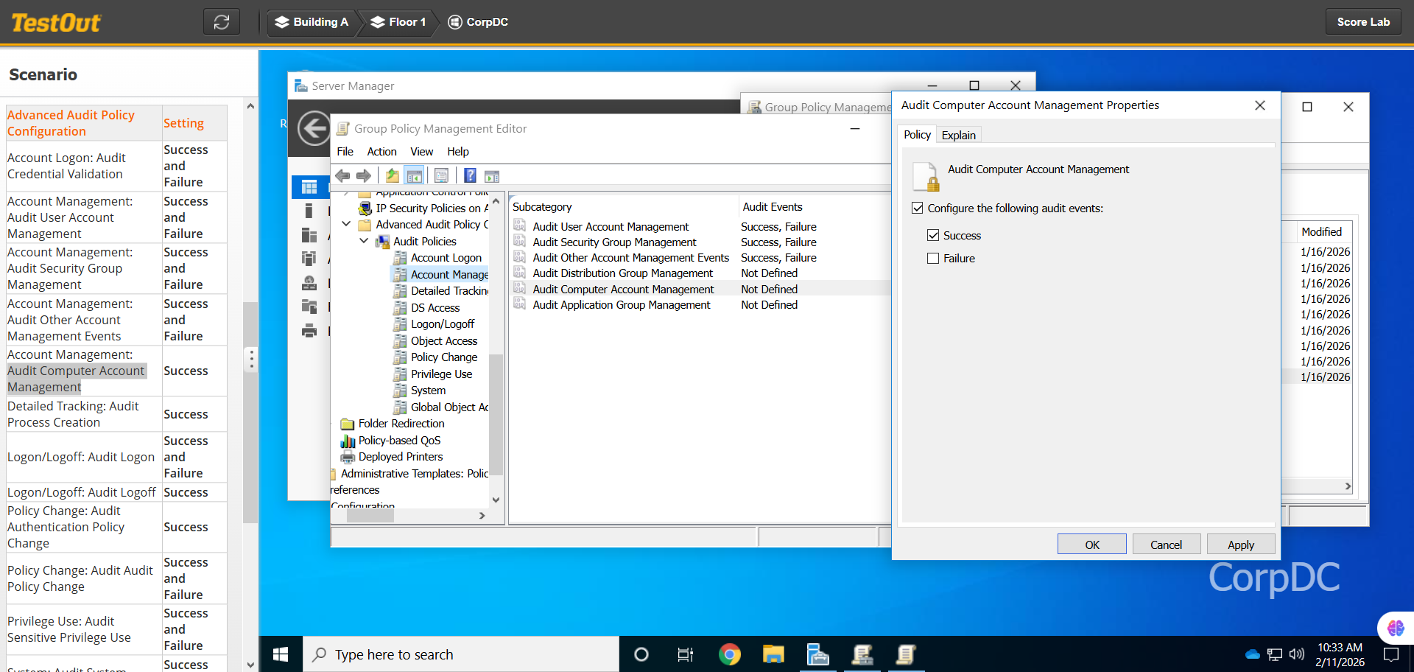Screen dimensions: 1414x672
Task: Click the Server Manager back arrow icon
Action: pyautogui.click(x=314, y=129)
